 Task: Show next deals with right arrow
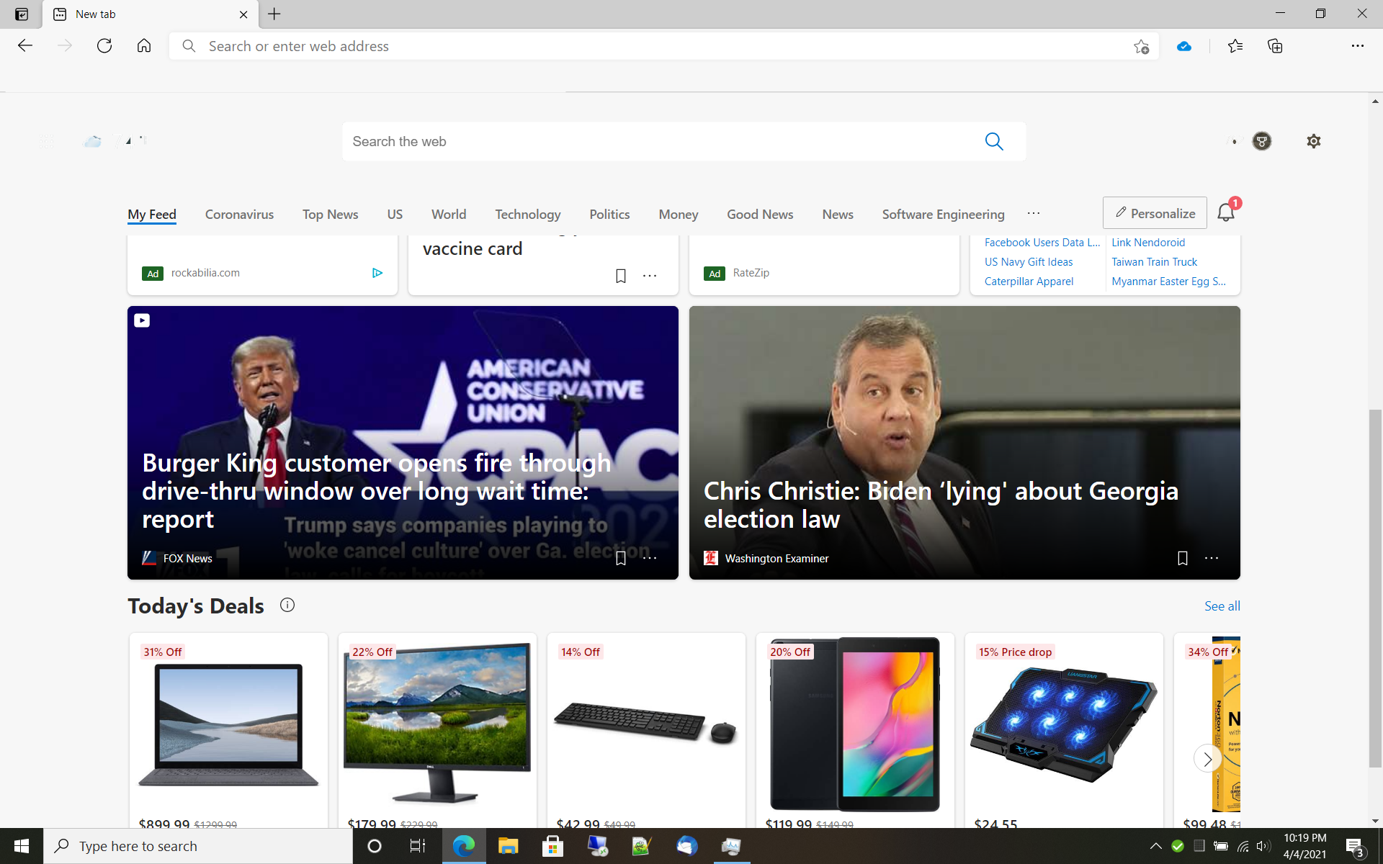coord(1208,758)
